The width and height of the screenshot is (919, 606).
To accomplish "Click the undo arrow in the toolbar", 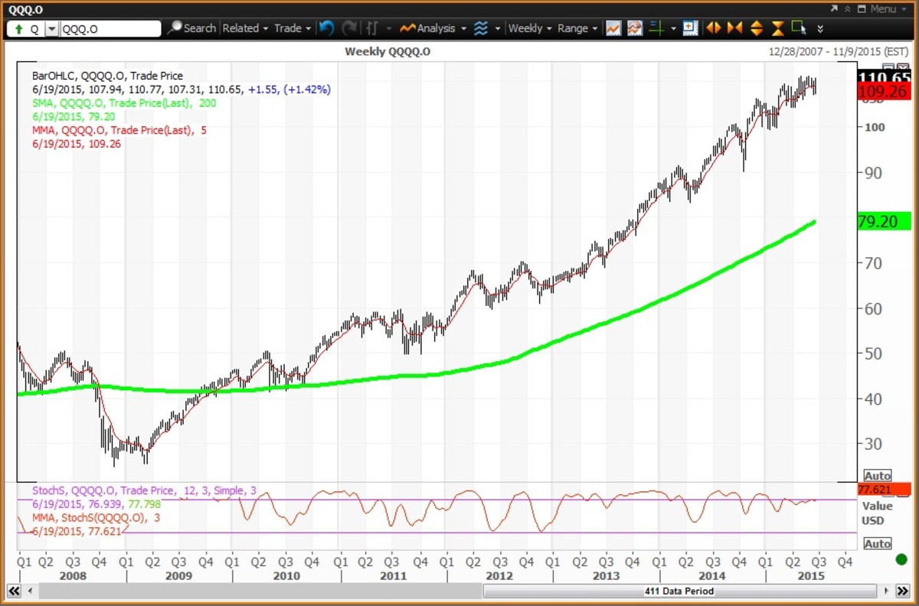I will pyautogui.click(x=326, y=28).
